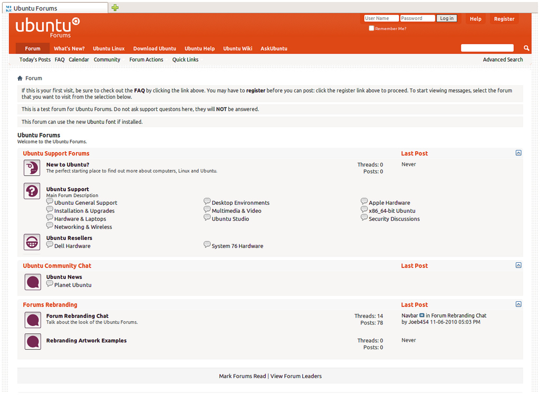Image resolution: width=540 pixels, height=395 pixels.
Task: Open Joeb454 user profile link
Action: (418, 322)
